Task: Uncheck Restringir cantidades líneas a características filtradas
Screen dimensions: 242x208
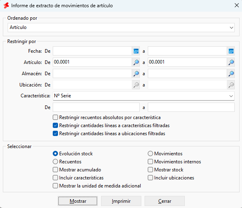Action: (x=55, y=126)
